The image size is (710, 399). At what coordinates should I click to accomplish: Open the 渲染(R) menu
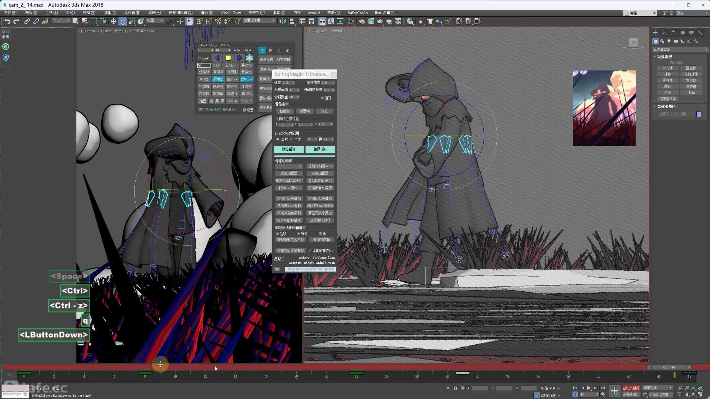pos(206,13)
